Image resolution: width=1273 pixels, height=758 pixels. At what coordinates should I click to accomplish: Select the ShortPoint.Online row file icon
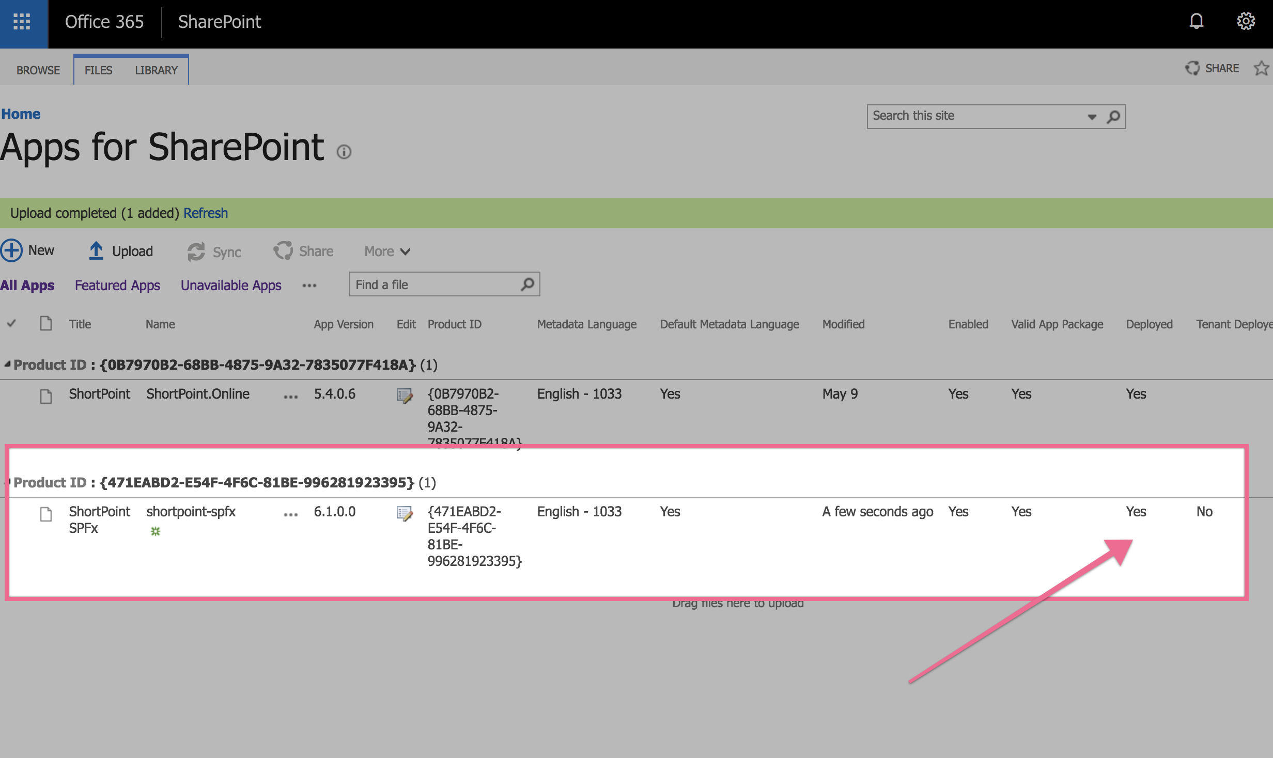46,396
